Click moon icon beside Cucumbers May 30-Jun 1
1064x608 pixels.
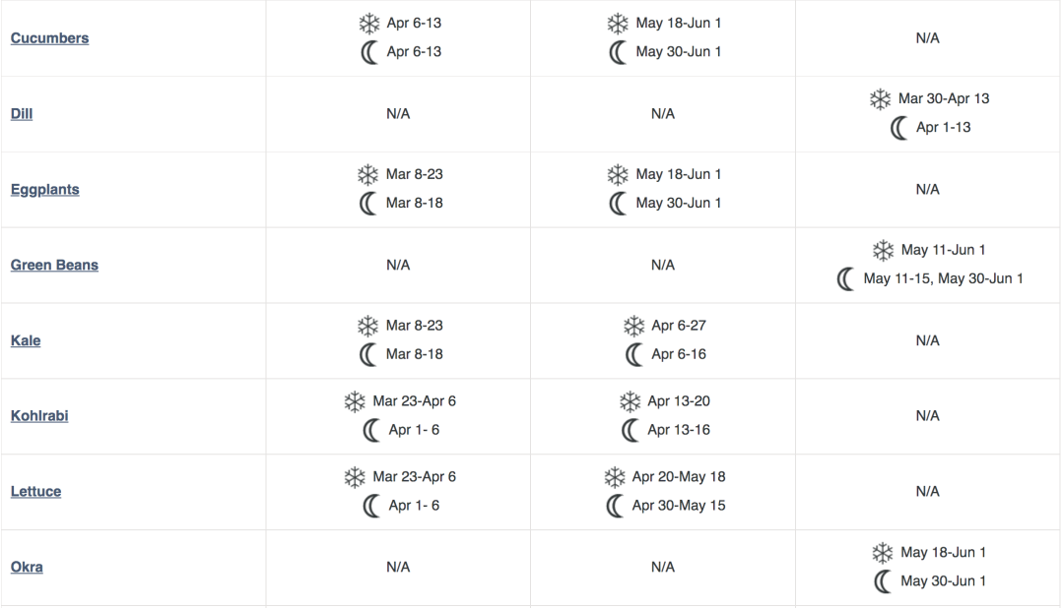point(618,52)
